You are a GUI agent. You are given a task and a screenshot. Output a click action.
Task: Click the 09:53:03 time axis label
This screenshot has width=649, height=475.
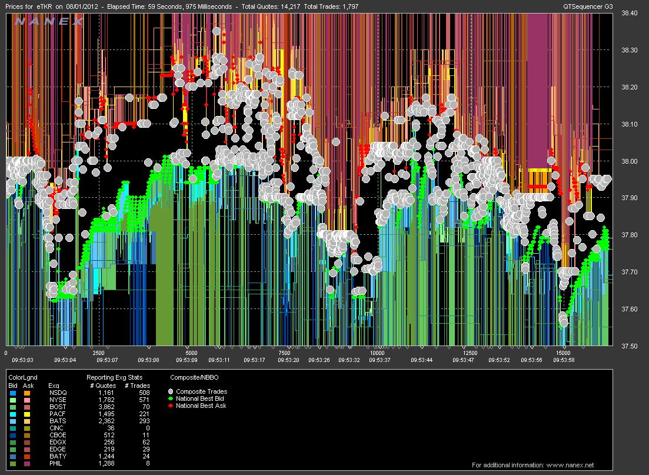(x=23, y=360)
